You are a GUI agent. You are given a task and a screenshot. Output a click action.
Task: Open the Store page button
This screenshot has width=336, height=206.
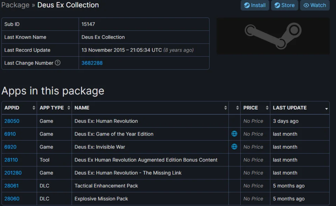coord(284,5)
